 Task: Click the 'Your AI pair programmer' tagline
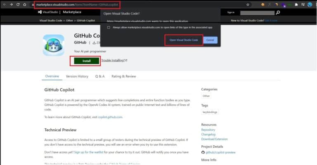[90, 51]
